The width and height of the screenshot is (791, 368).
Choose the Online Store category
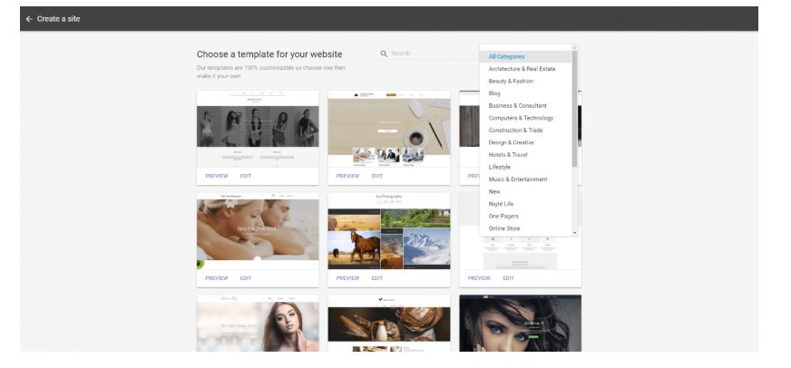(x=525, y=228)
